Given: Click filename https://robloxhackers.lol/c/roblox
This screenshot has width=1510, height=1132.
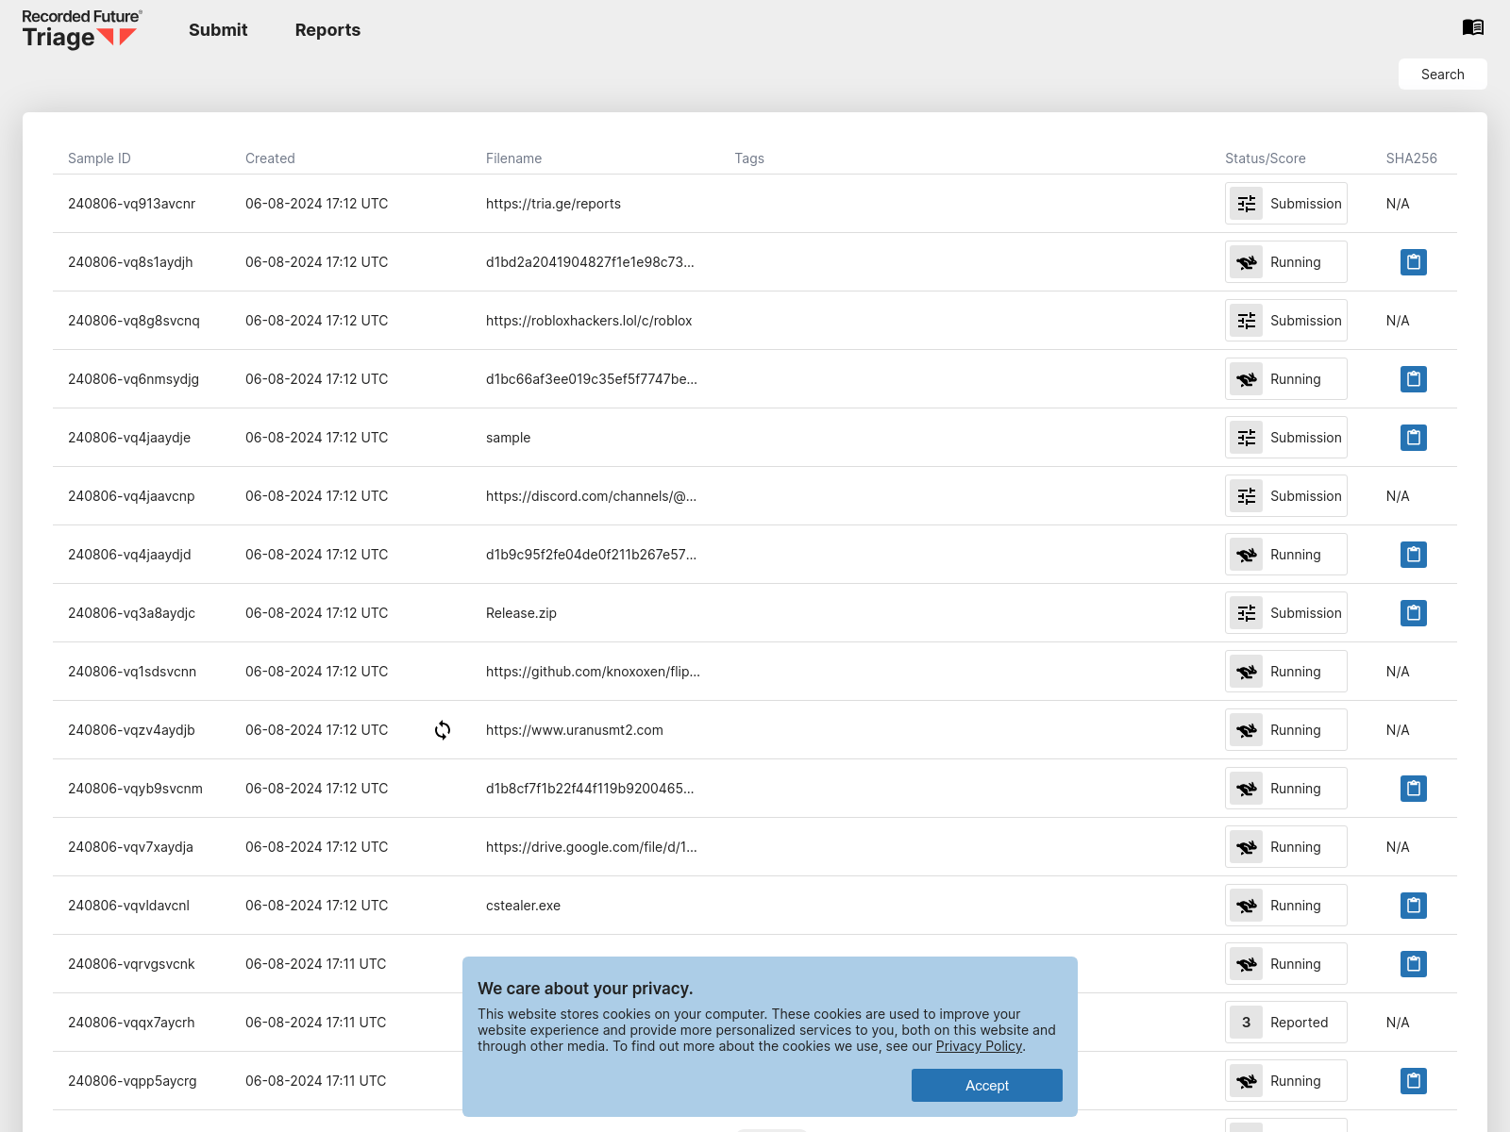Looking at the screenshot, I should click(589, 321).
